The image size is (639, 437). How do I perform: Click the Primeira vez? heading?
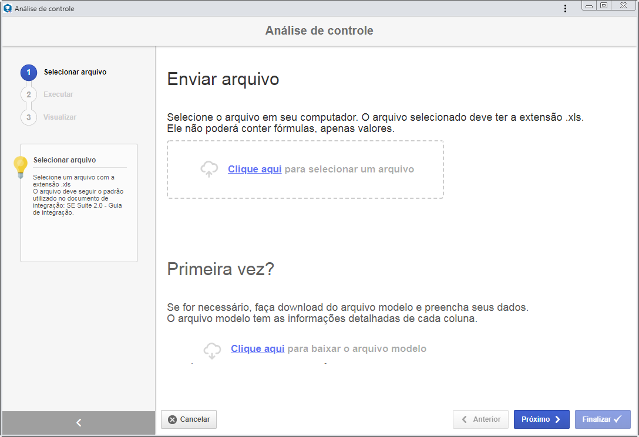tap(220, 269)
